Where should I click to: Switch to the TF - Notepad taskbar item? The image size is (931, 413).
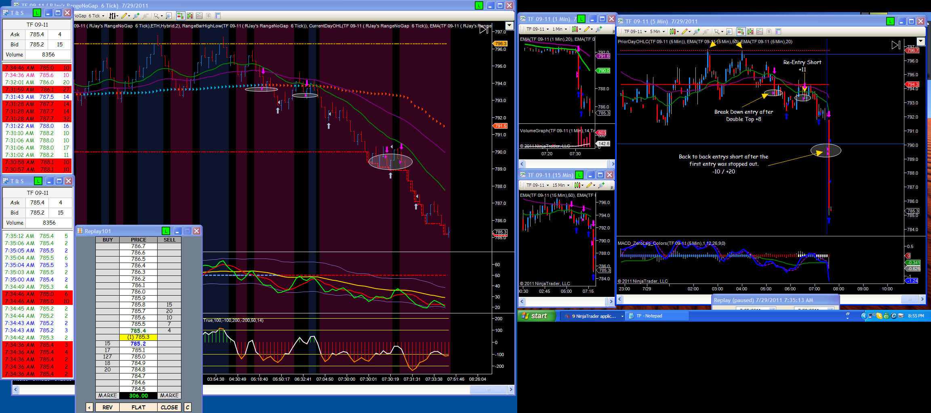(x=657, y=316)
